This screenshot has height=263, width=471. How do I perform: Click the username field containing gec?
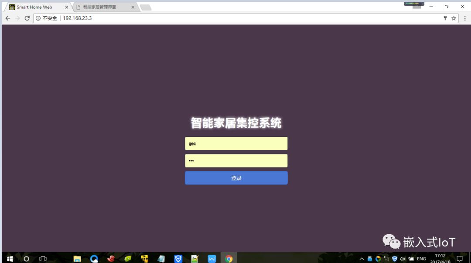236,143
